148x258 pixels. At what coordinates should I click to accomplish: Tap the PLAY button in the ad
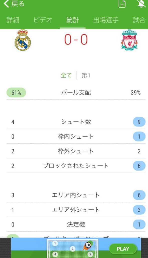point(123,249)
